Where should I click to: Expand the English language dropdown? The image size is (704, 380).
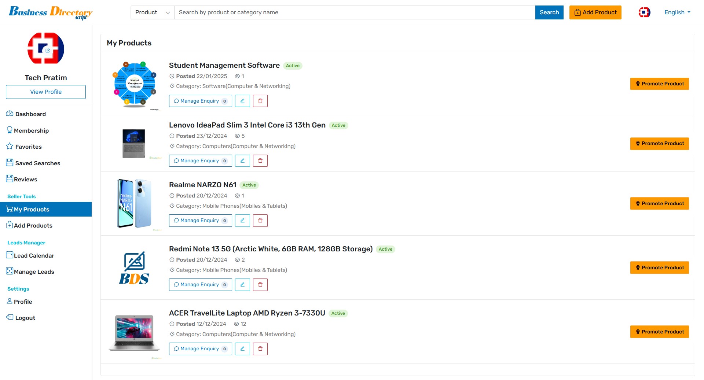coord(677,12)
